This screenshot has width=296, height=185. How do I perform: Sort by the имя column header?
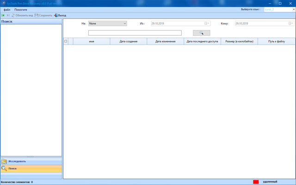coord(92,41)
